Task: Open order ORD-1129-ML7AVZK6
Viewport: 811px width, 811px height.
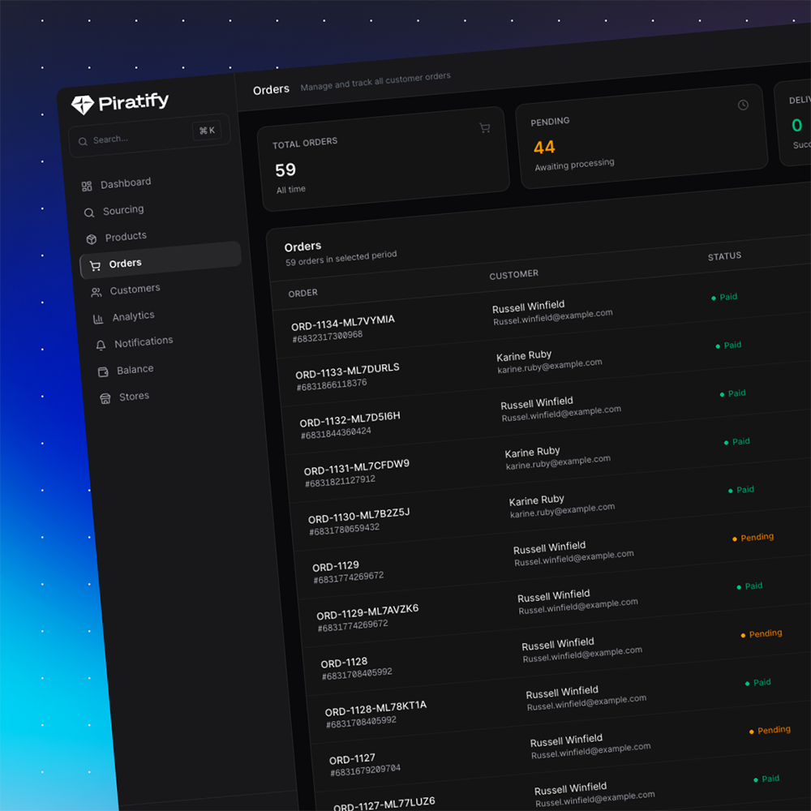Action: pyautogui.click(x=367, y=611)
